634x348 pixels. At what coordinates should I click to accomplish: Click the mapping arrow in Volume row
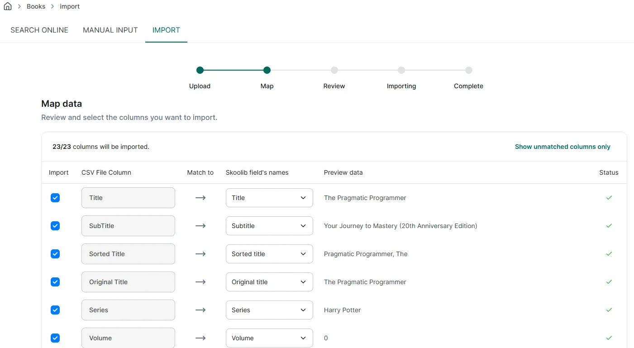200,338
